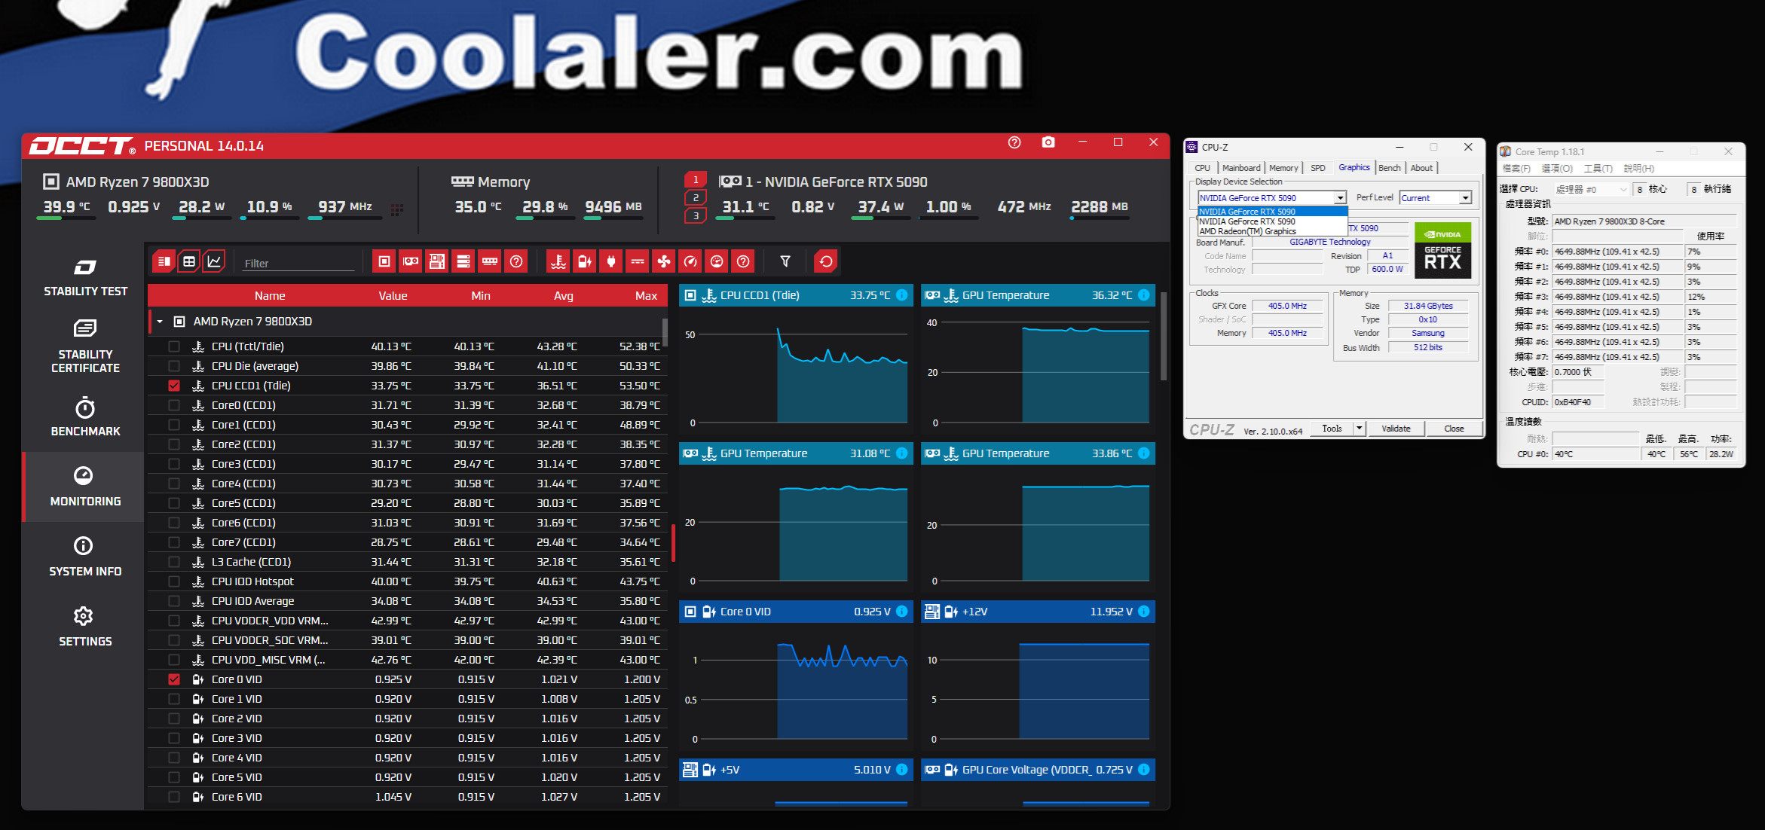Switch to graph layout view icon
This screenshot has width=1765, height=830.
point(214,261)
